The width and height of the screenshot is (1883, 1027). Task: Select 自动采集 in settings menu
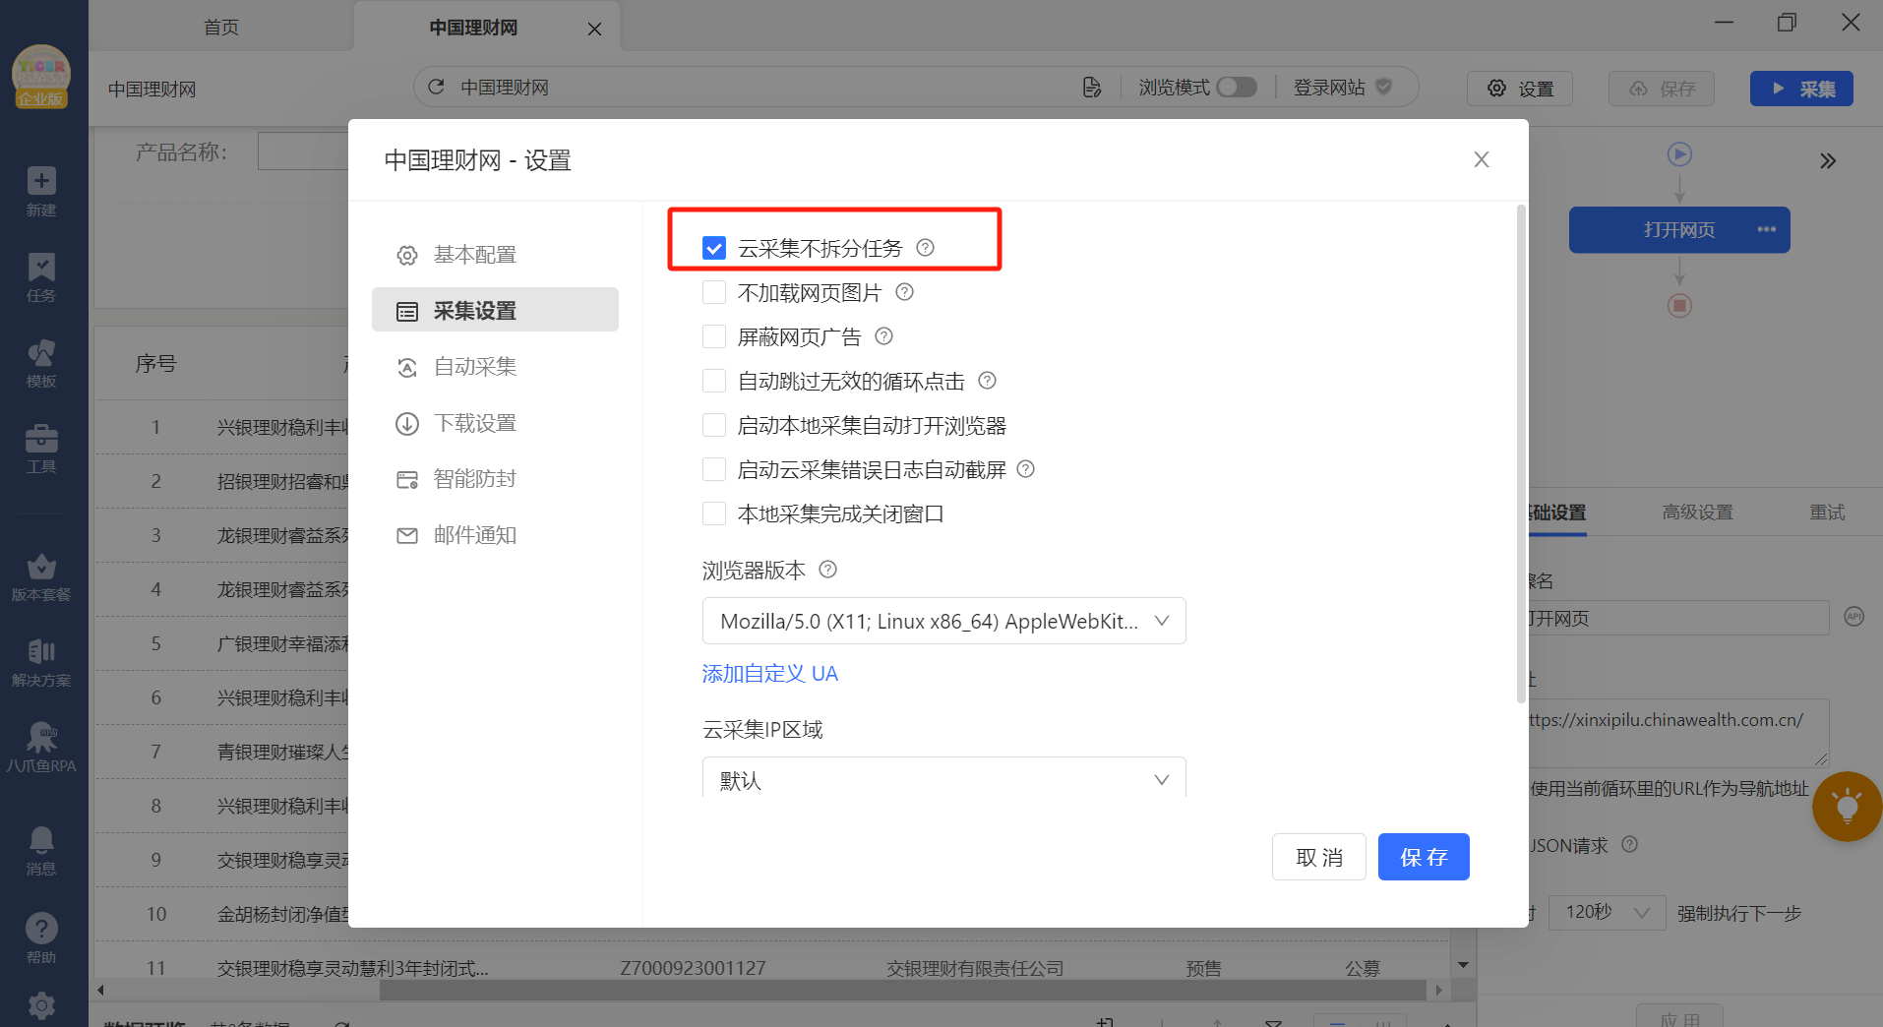[x=495, y=367]
